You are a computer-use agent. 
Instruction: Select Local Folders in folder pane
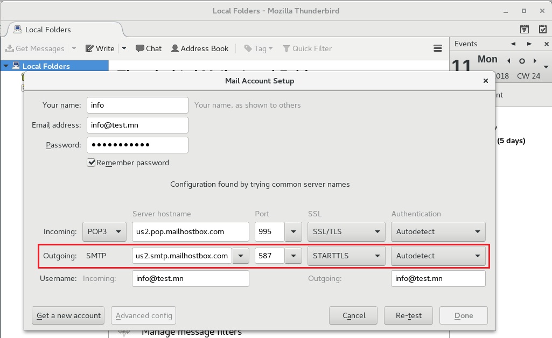46,66
